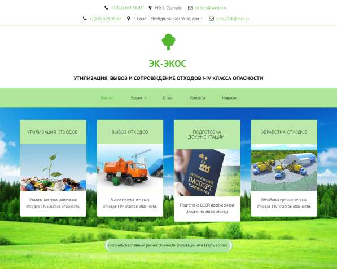Call the +7(925) phone number link
The width and height of the screenshot is (337, 269).
click(x=105, y=19)
